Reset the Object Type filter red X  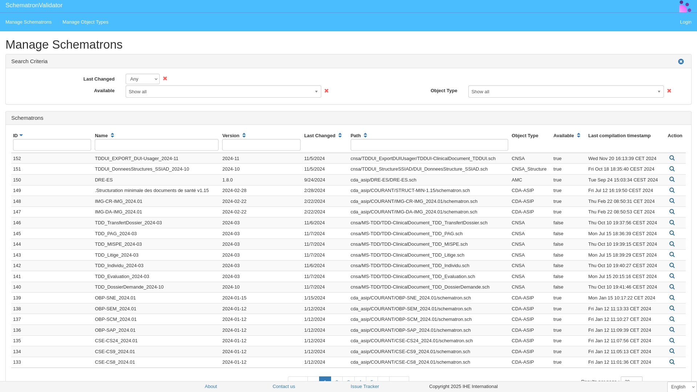669,91
